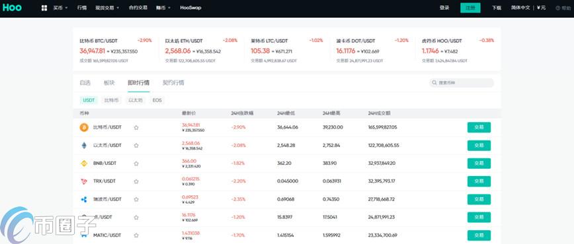Open the HooSwap menu item

190,8
